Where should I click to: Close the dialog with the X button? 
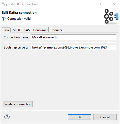(114, 4)
